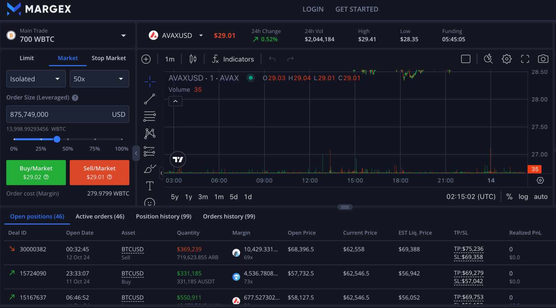556x308 pixels.
Task: Open the AVAXUSD pair selector
Action: click(176, 36)
